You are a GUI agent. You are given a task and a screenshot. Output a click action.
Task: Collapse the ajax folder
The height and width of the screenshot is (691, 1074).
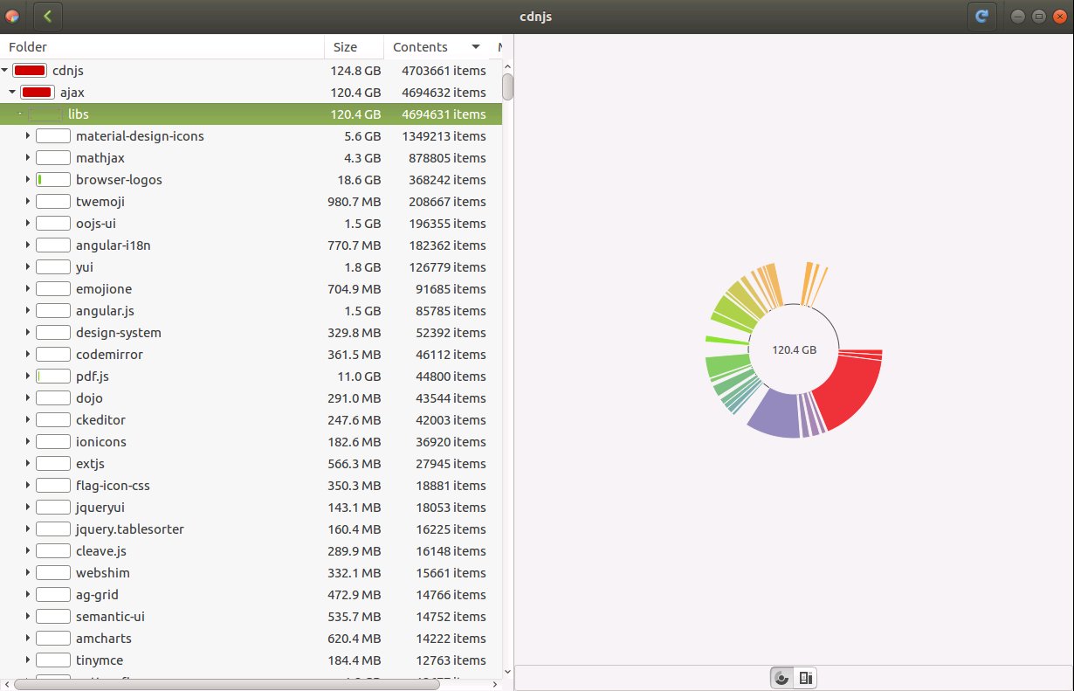coord(12,93)
